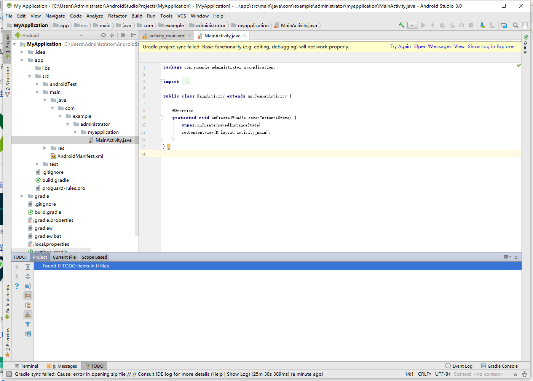Open the Gradle Console button

pos(499,366)
